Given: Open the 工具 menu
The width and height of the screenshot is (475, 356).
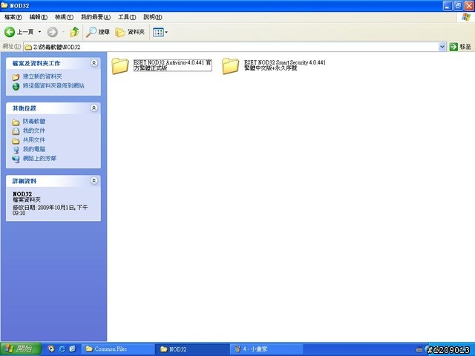Looking at the screenshot, I should click(x=127, y=17).
